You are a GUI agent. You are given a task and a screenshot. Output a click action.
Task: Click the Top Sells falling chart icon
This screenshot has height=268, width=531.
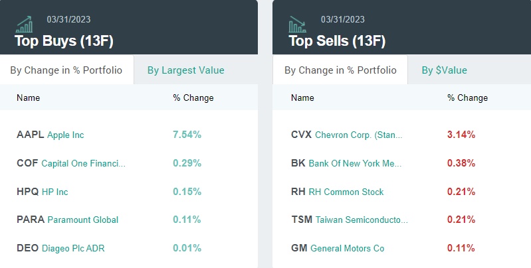pyautogui.click(x=297, y=25)
